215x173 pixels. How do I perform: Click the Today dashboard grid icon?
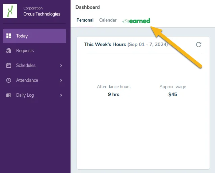point(9,36)
